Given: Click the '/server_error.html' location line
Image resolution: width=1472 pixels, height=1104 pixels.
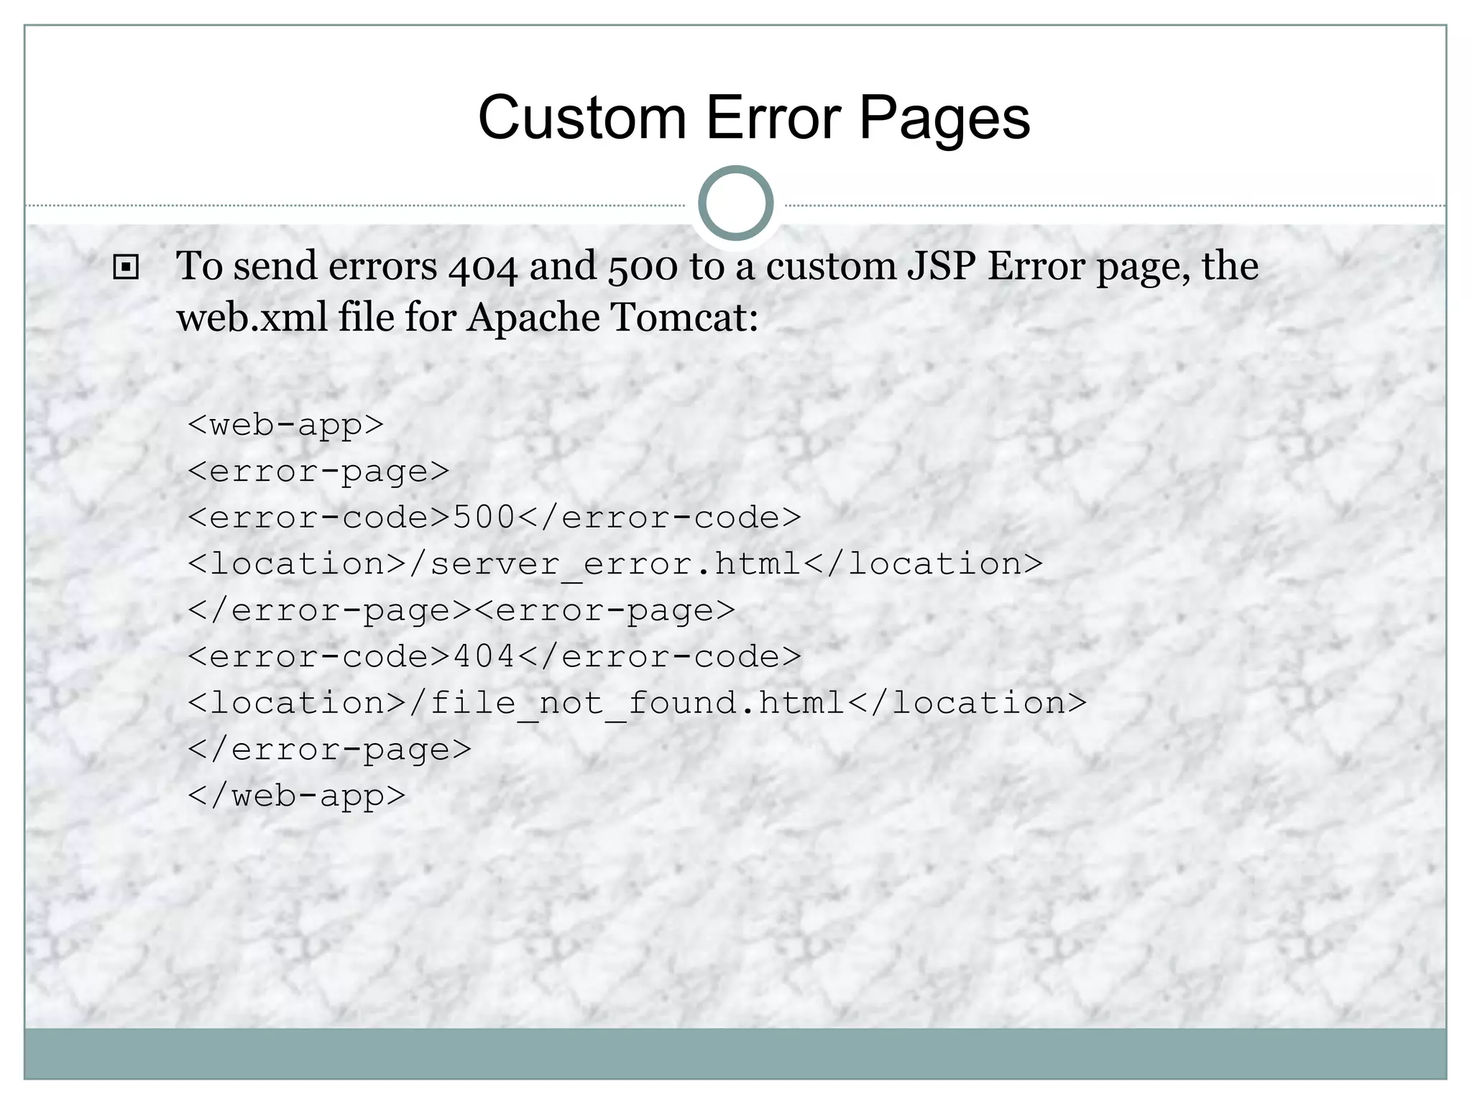Looking at the screenshot, I should coord(615,564).
